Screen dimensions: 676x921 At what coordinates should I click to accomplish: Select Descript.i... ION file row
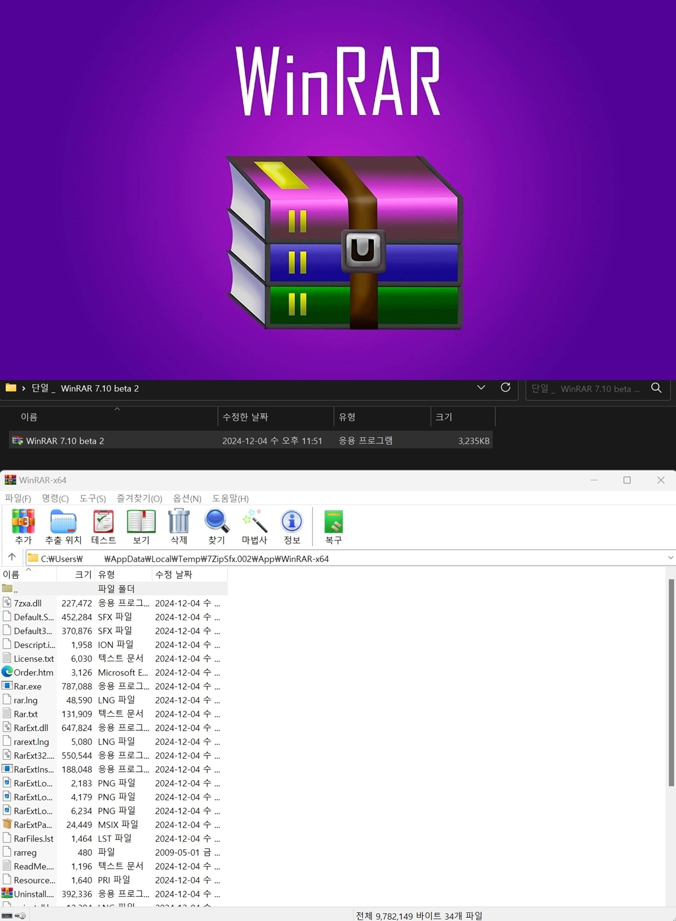coord(113,645)
